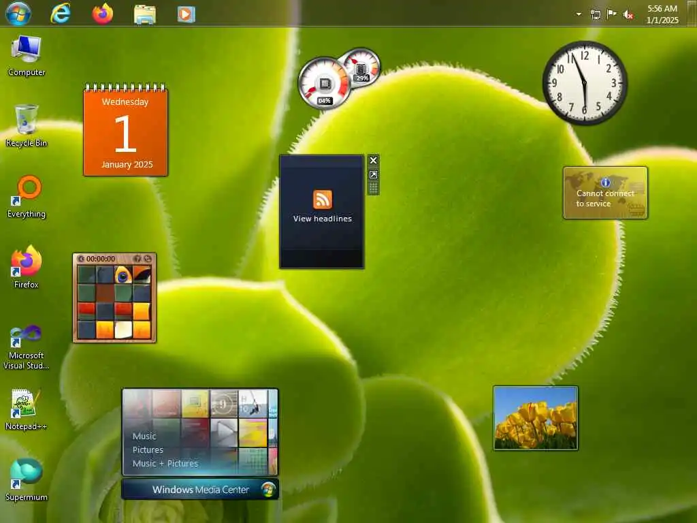The width and height of the screenshot is (697, 523).
Task: Click the brown tile in puzzle second row
Action: [x=105, y=293]
